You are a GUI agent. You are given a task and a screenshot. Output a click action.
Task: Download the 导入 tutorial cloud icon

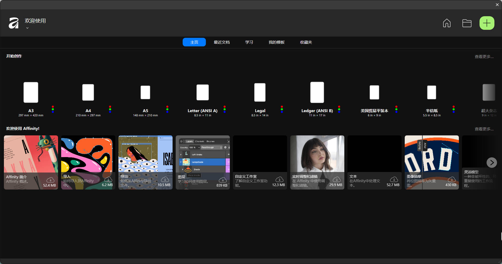(108, 179)
